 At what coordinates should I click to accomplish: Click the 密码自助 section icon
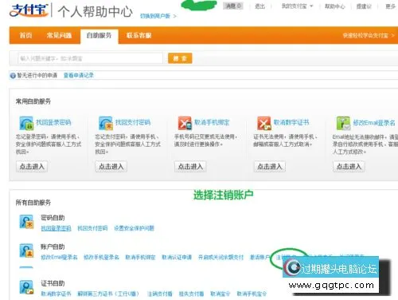pos(26,222)
